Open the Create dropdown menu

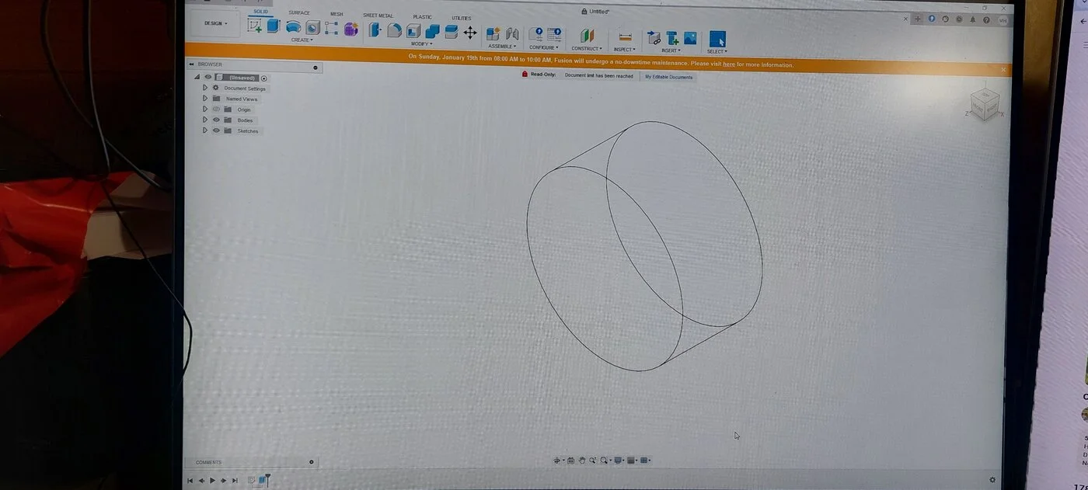point(302,40)
